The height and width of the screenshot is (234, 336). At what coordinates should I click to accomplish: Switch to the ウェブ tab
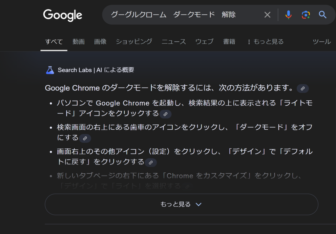(204, 42)
